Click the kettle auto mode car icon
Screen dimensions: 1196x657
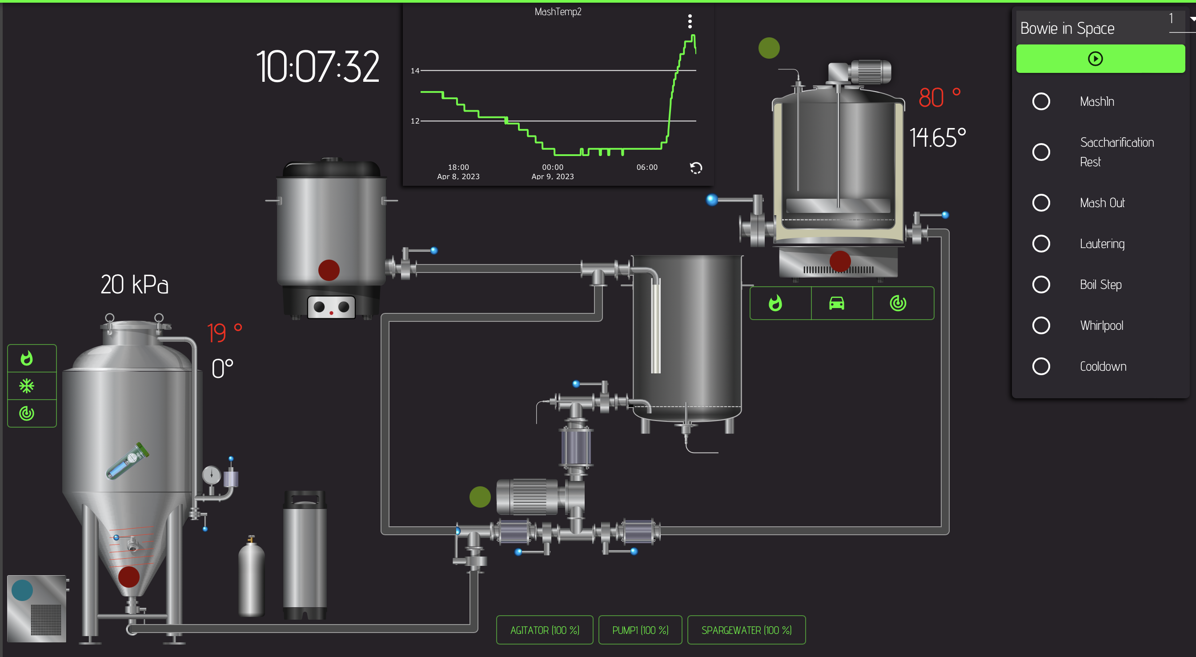click(x=836, y=303)
